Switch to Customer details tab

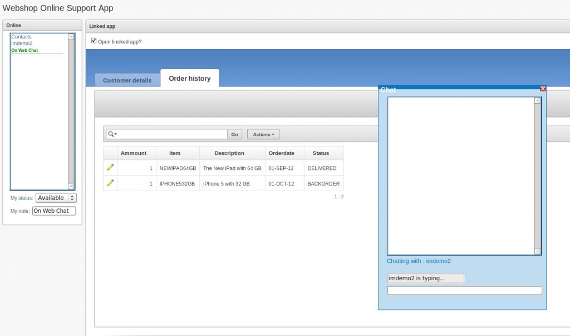coord(127,80)
